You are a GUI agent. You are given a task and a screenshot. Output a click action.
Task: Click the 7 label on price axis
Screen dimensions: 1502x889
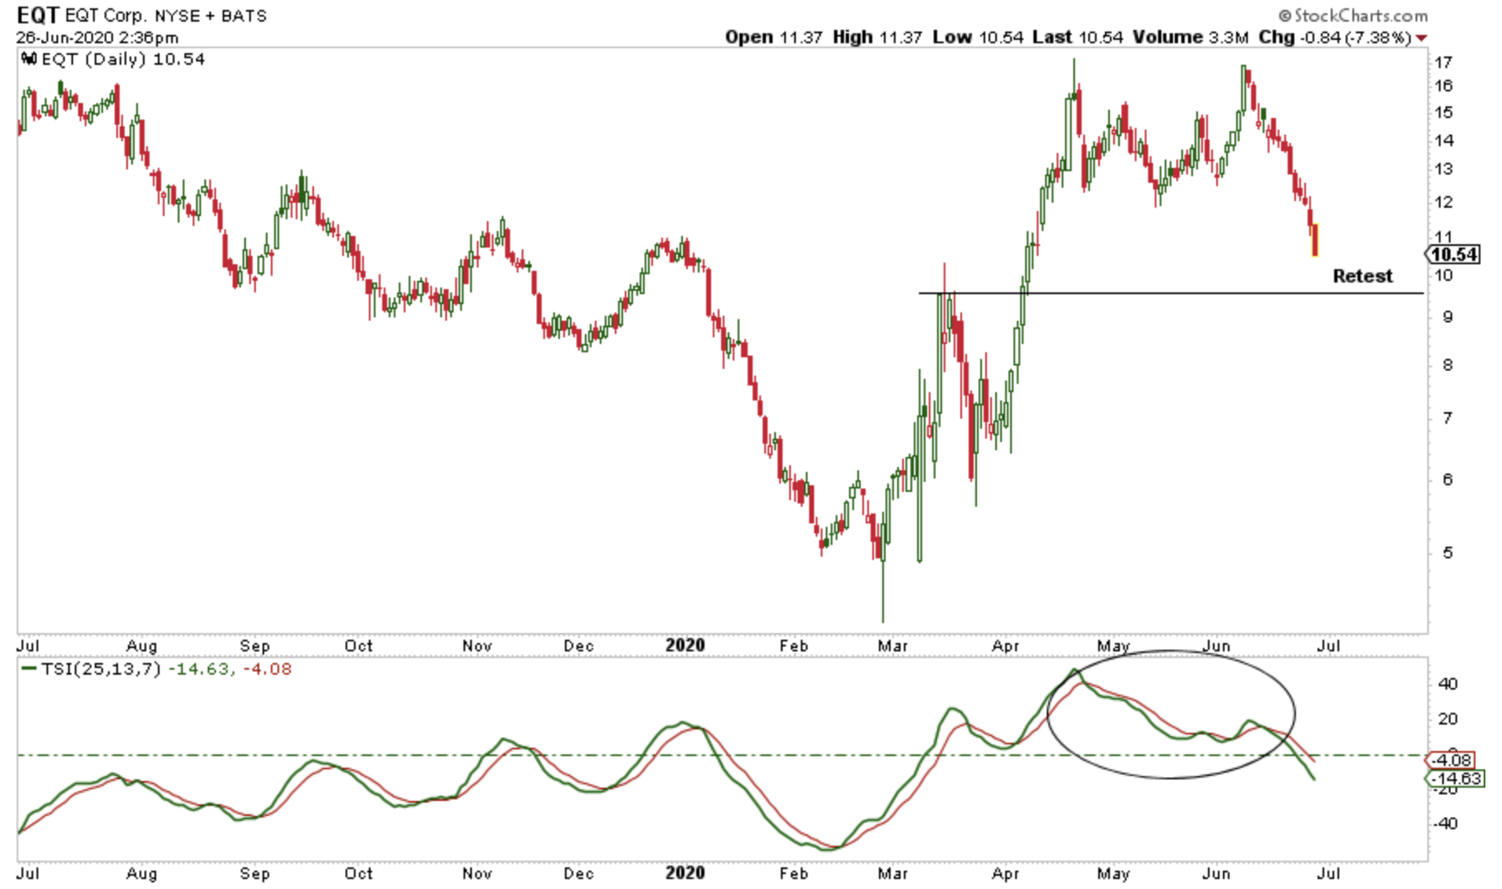[1448, 418]
